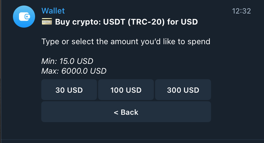The height and width of the screenshot is (143, 264).
Task: Click the word "spend" in the message
Action: [x=199, y=41]
